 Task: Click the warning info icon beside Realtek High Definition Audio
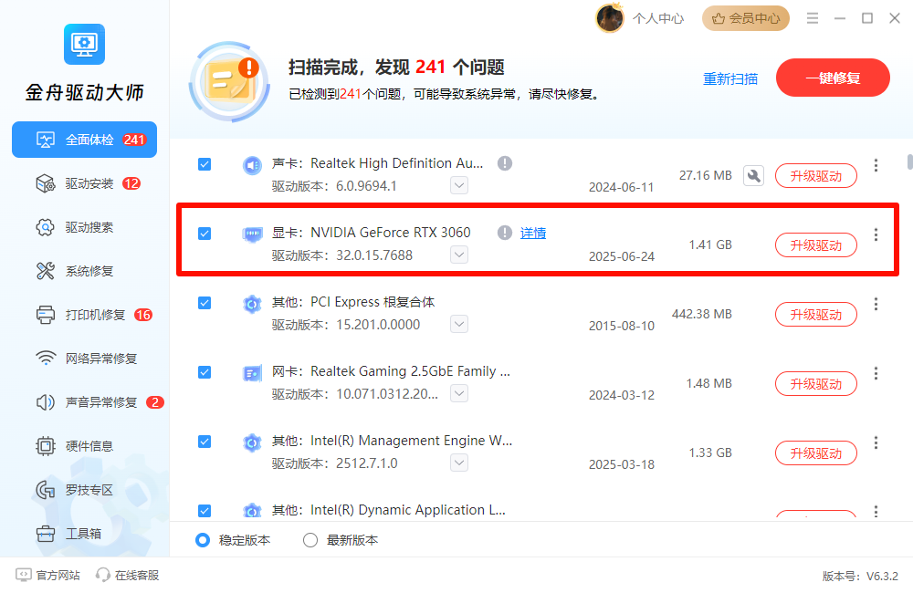(x=505, y=163)
